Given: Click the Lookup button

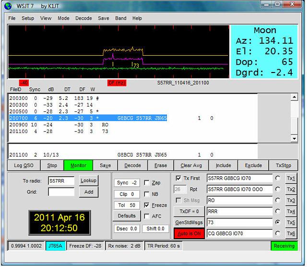Looking at the screenshot, I should coord(89,181).
